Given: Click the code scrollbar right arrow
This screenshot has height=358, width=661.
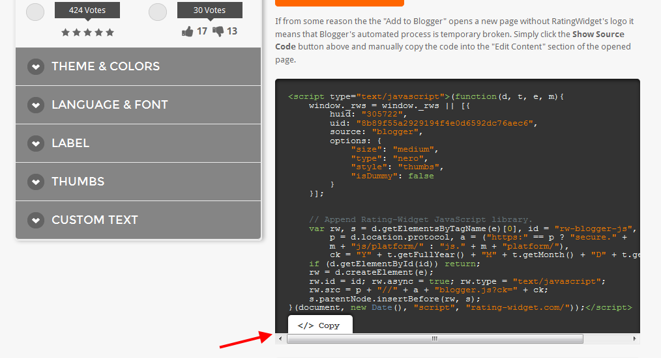Looking at the screenshot, I should click(x=634, y=338).
